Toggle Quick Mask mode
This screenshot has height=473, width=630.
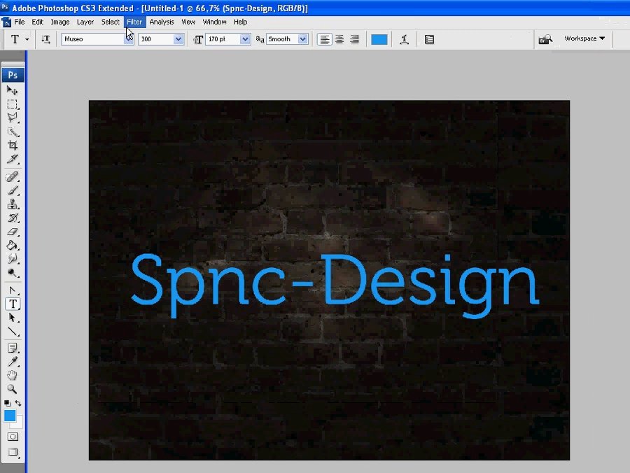pyautogui.click(x=13, y=437)
